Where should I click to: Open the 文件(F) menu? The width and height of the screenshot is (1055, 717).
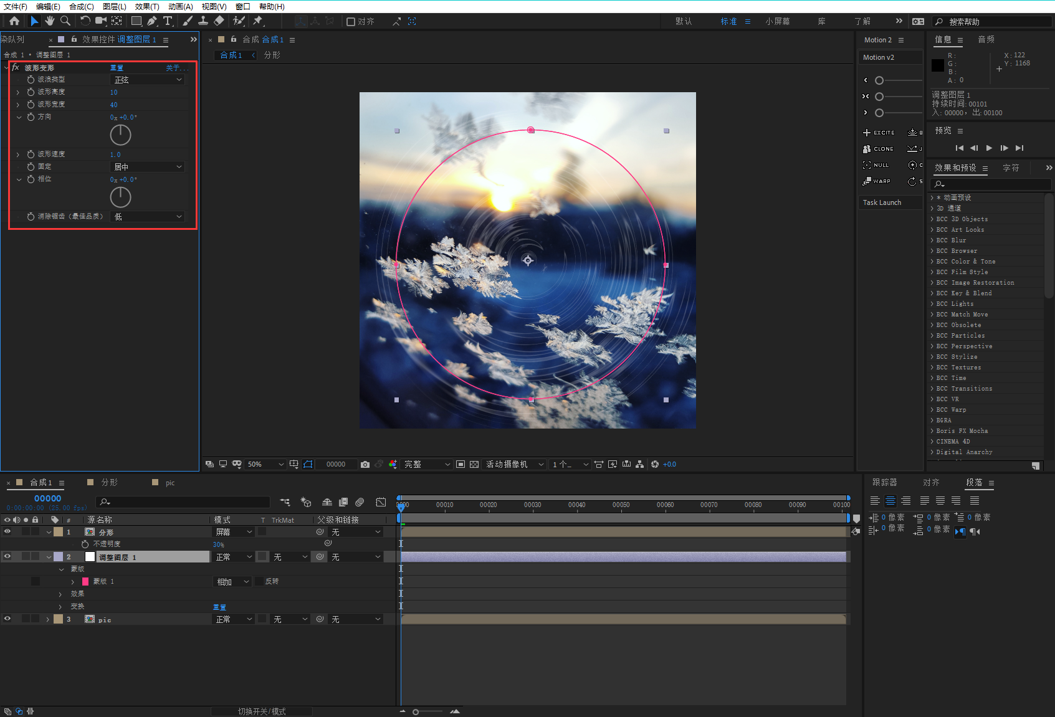click(16, 6)
